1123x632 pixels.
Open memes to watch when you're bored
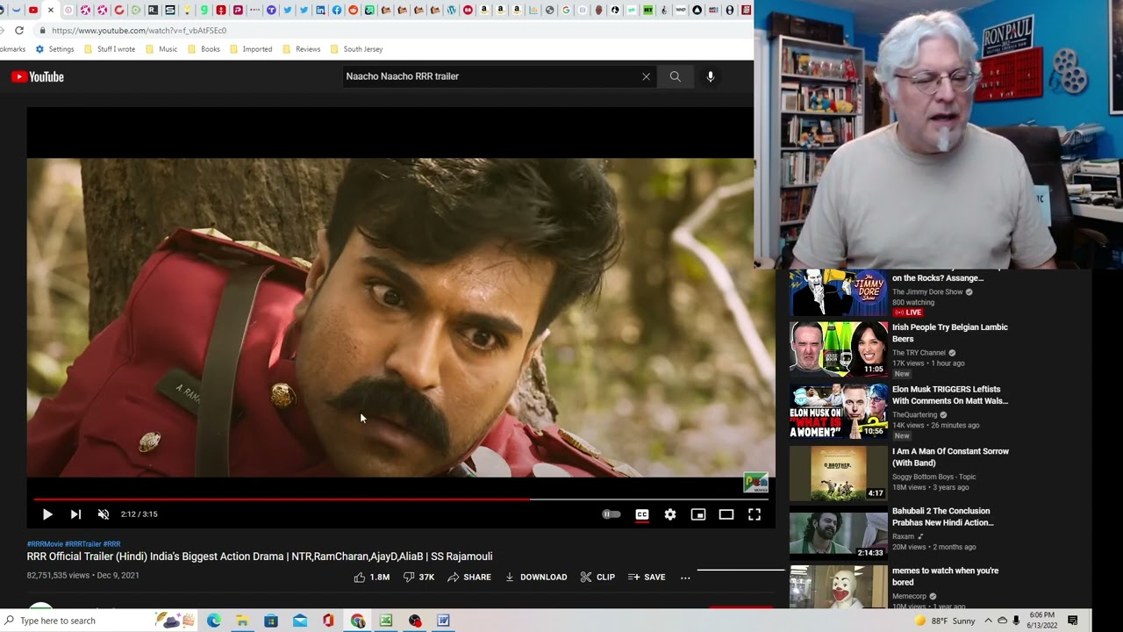pos(945,576)
